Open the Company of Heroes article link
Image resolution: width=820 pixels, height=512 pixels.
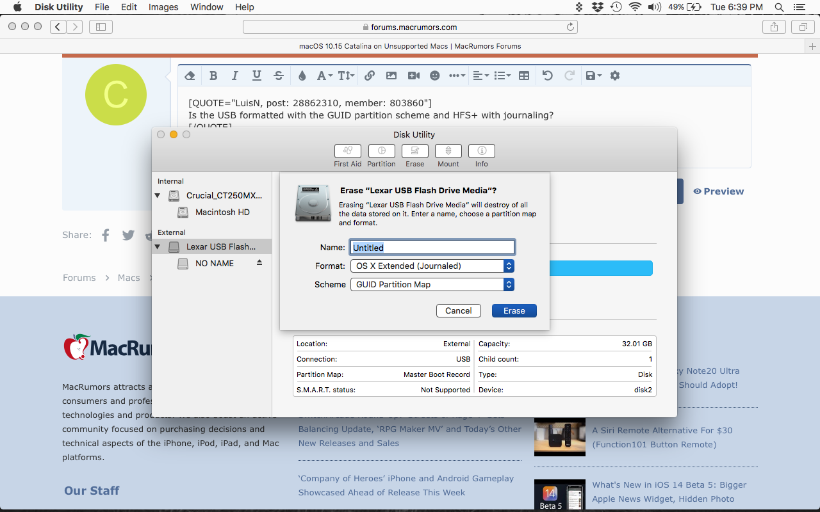tap(406, 485)
